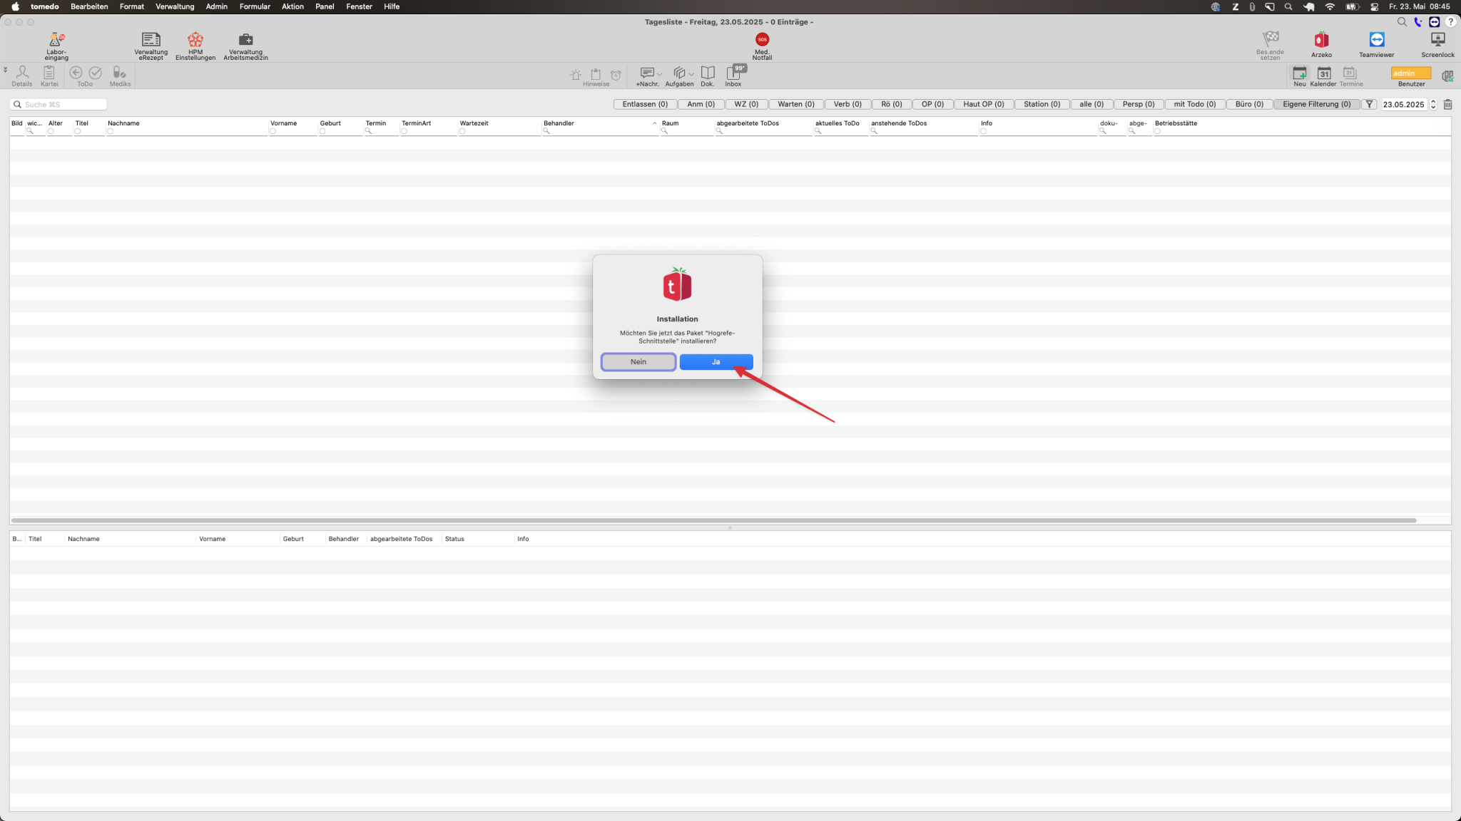Click the date stepper arrows

tap(1433, 104)
